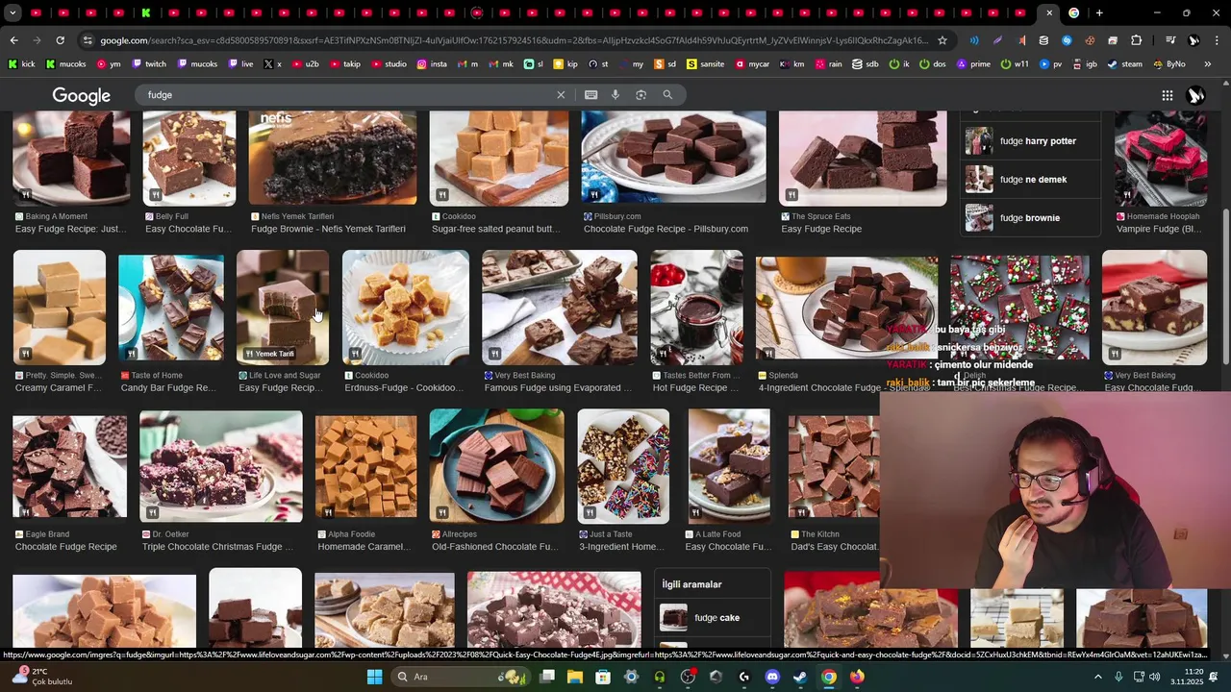
Task: Click Eagle Brand Chocolate Fudge Recipe title
Action: (66, 547)
